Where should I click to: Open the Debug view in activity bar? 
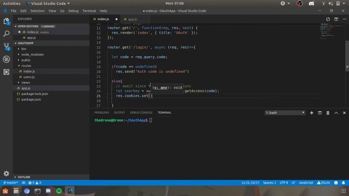pos(6,59)
